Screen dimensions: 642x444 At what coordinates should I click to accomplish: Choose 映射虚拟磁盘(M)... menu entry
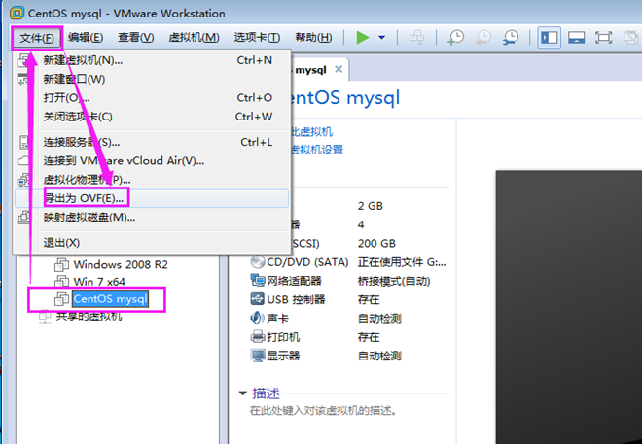point(153,217)
